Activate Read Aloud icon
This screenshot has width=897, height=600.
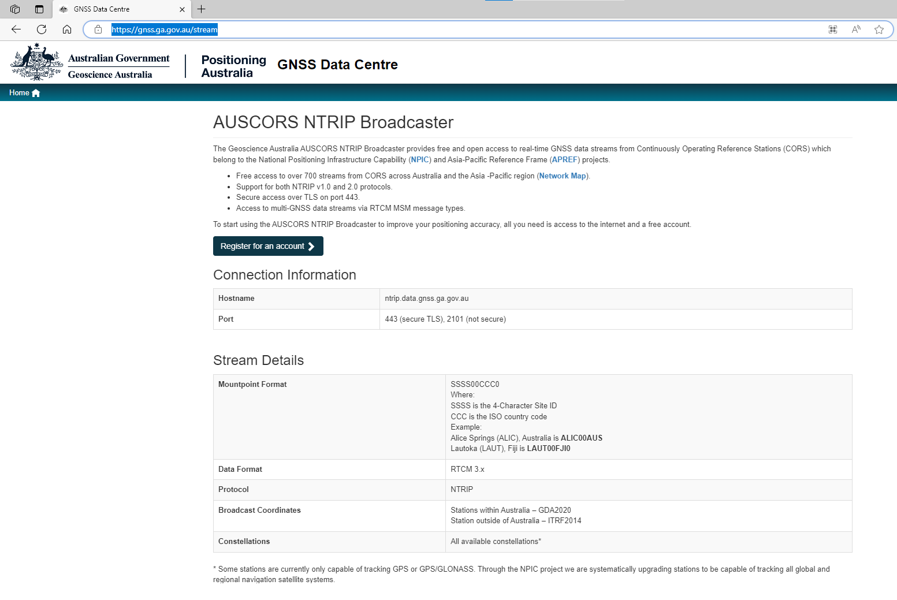(856, 29)
